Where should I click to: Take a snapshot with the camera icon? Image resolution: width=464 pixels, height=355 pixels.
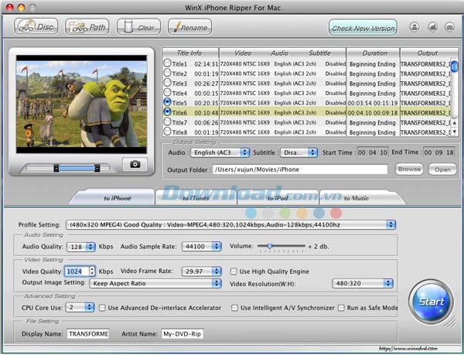click(x=135, y=164)
